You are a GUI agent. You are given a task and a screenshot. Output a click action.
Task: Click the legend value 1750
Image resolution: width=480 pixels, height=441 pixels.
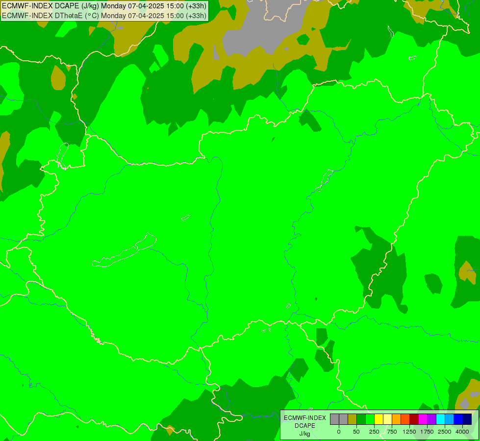(x=427, y=432)
